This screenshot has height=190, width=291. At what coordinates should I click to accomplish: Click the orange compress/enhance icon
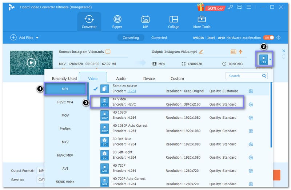click(240, 52)
